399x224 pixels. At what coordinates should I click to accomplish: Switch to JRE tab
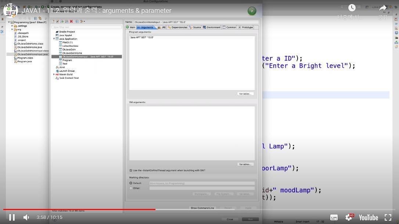tap(162, 27)
